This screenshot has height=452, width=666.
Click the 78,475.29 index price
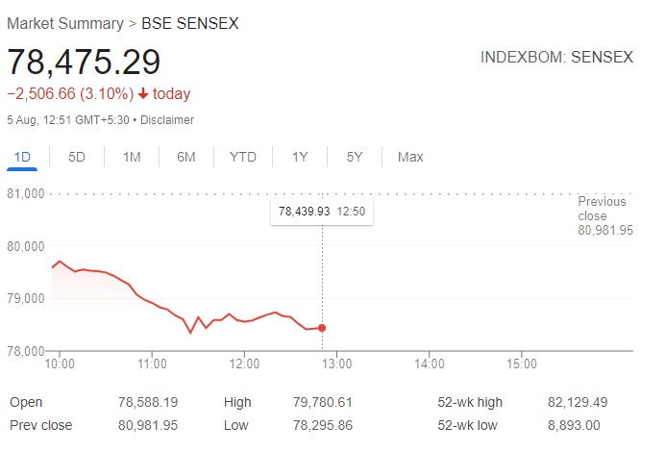(84, 61)
